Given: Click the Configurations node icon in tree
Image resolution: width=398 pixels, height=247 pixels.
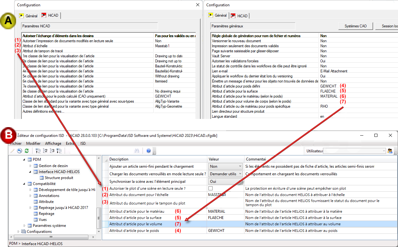Looking at the screenshot, I should click(x=24, y=232).
